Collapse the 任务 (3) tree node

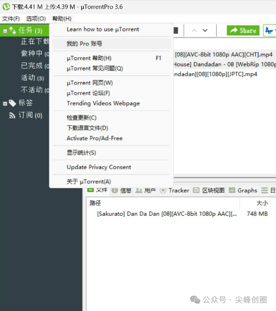coord(5,31)
